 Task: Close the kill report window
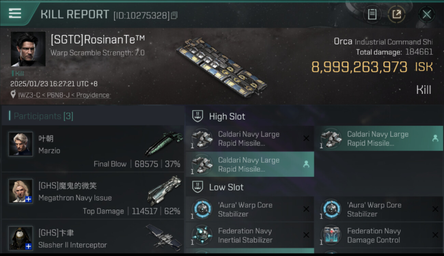point(427,14)
